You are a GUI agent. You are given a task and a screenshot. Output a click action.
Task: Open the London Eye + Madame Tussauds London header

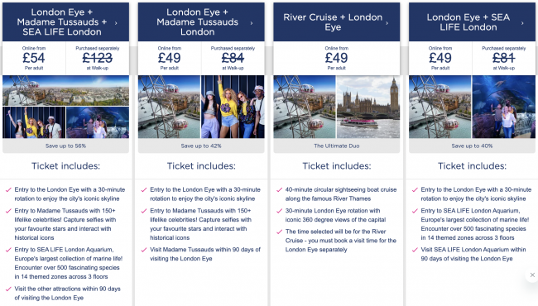point(201,22)
